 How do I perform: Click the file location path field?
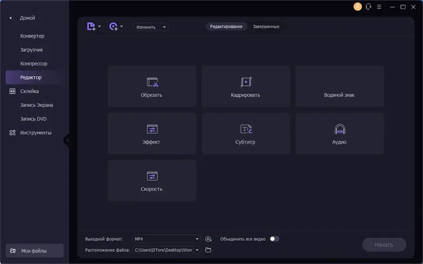click(x=163, y=250)
